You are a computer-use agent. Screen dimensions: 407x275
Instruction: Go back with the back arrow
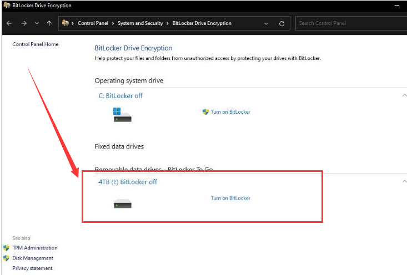[x=9, y=23]
